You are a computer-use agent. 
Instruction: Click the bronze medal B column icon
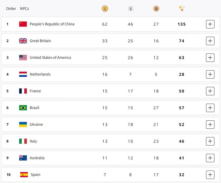[156, 9]
